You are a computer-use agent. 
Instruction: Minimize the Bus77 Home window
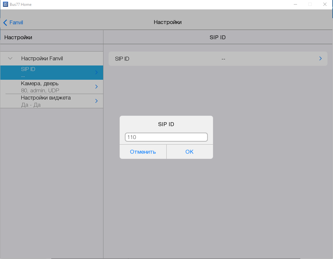pyautogui.click(x=295, y=5)
